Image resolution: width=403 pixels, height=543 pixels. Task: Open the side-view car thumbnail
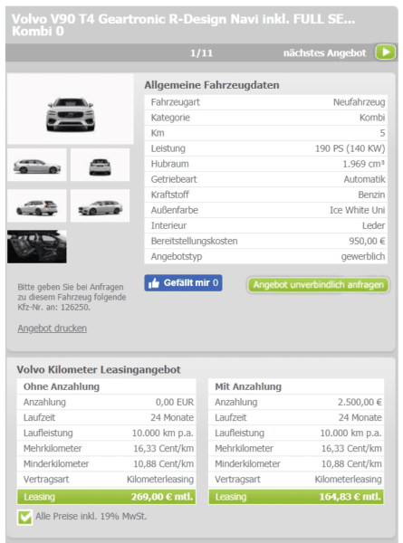pyautogui.click(x=37, y=165)
